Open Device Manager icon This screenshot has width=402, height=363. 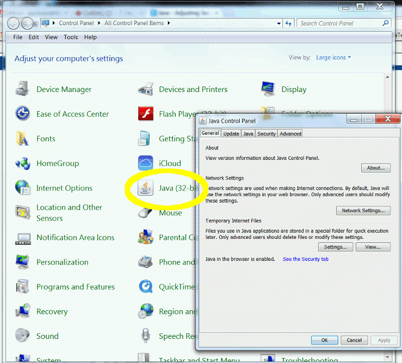point(22,89)
